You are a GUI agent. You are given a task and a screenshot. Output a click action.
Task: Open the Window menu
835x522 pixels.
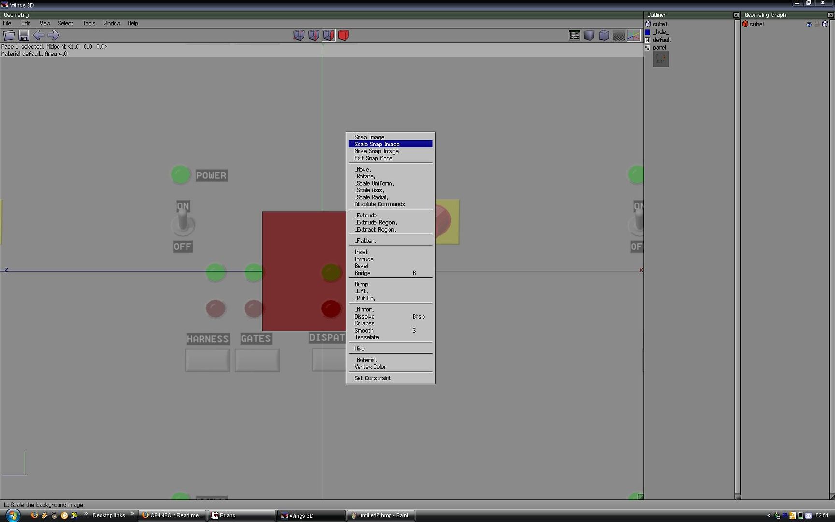pos(112,23)
